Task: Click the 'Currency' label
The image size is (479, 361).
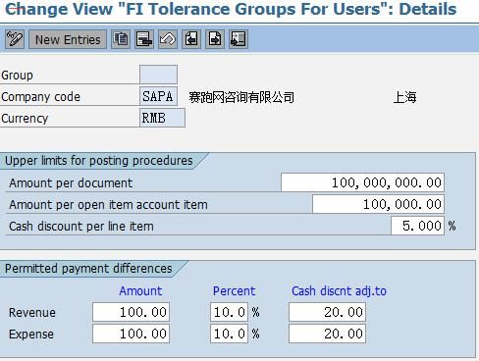Action: tap(25, 119)
